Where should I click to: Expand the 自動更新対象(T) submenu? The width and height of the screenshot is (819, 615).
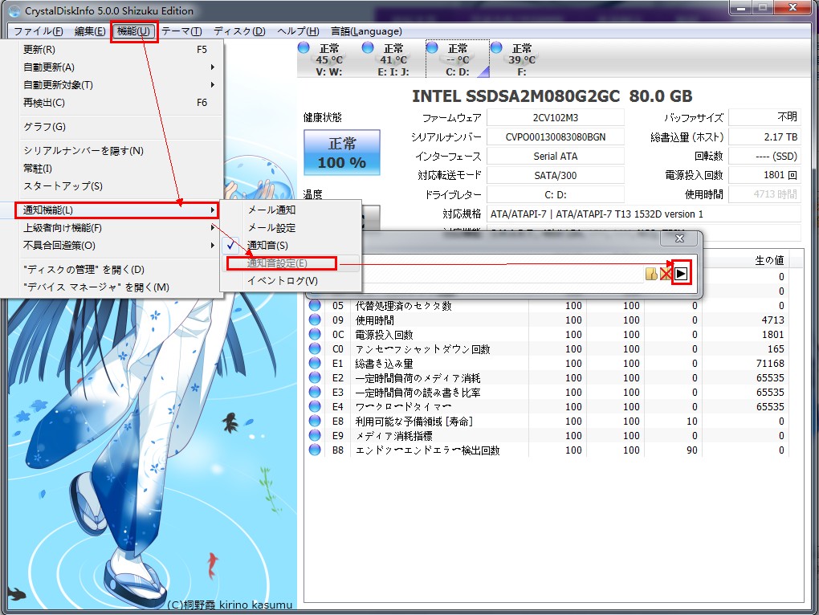115,85
